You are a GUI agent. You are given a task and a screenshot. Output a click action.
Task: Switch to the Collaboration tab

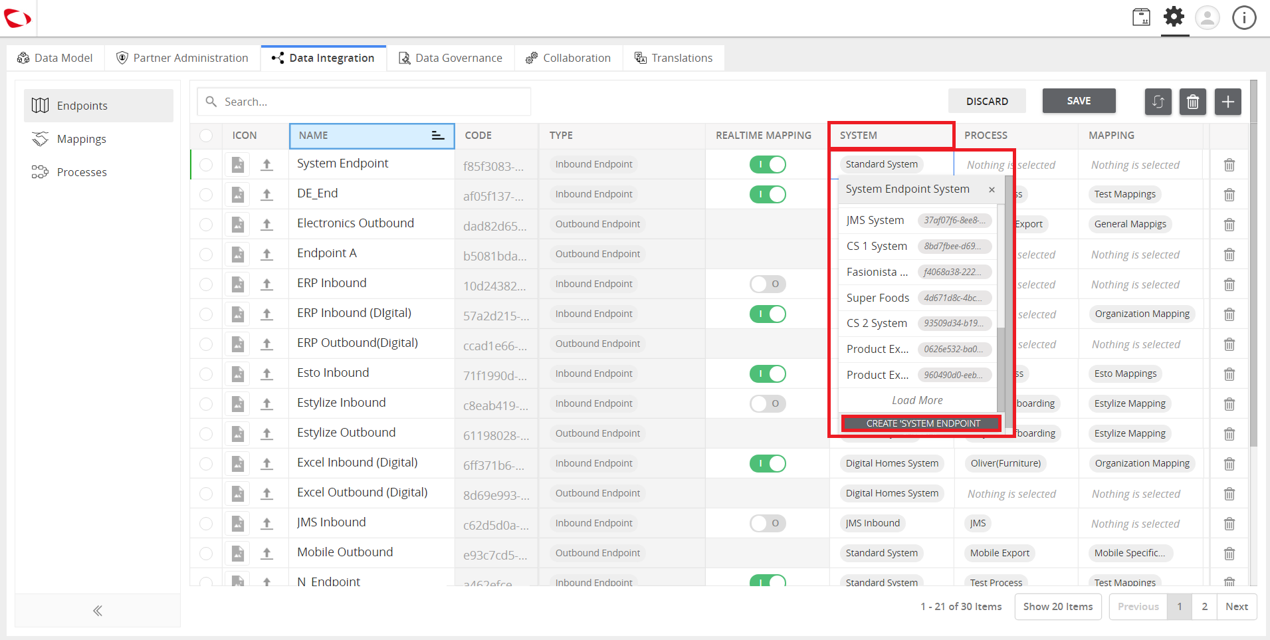(x=568, y=58)
